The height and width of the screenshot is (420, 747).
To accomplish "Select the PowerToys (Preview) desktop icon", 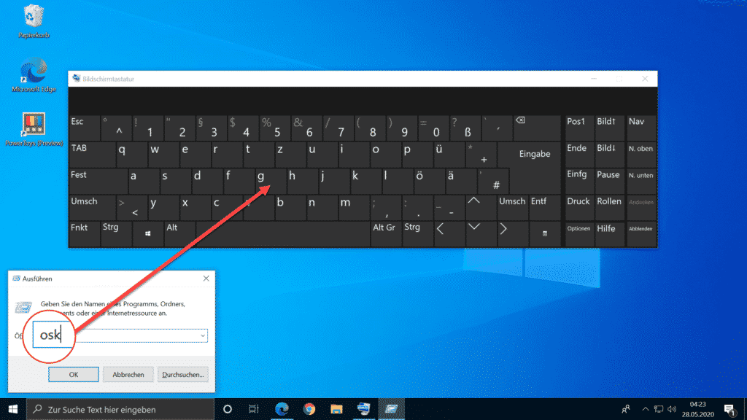I will 34,130.
